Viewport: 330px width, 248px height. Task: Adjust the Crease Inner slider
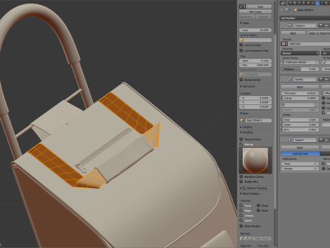[300, 120]
